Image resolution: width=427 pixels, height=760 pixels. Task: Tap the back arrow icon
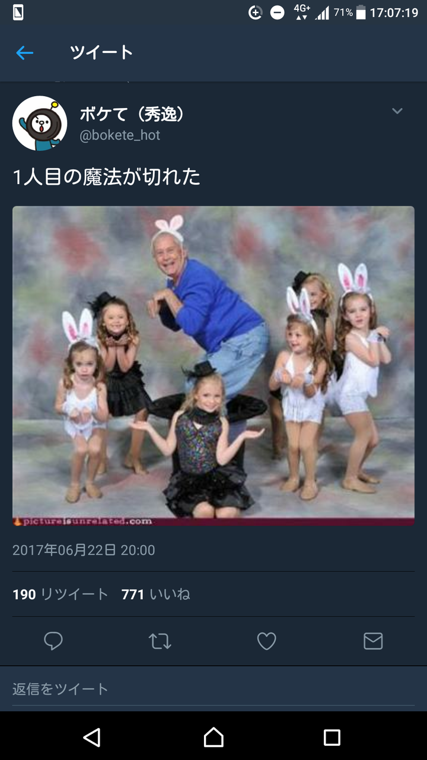pyautogui.click(x=24, y=53)
